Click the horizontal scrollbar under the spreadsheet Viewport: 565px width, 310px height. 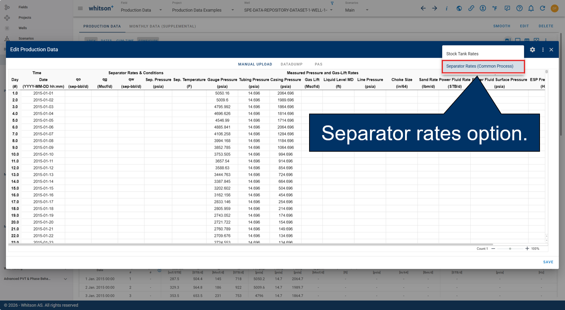[251, 244]
